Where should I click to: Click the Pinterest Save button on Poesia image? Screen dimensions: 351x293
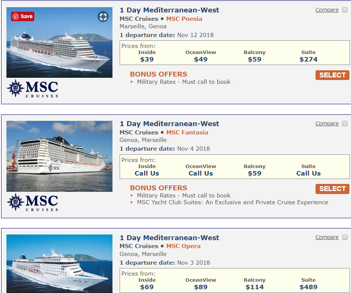(x=23, y=16)
